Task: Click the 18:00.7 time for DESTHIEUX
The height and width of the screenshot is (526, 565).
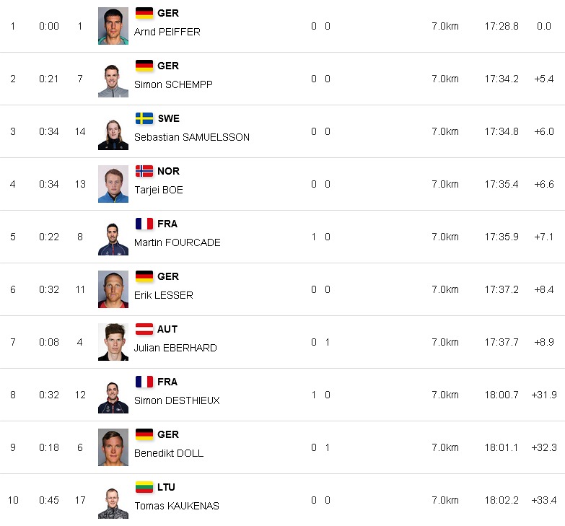Action: coord(502,395)
